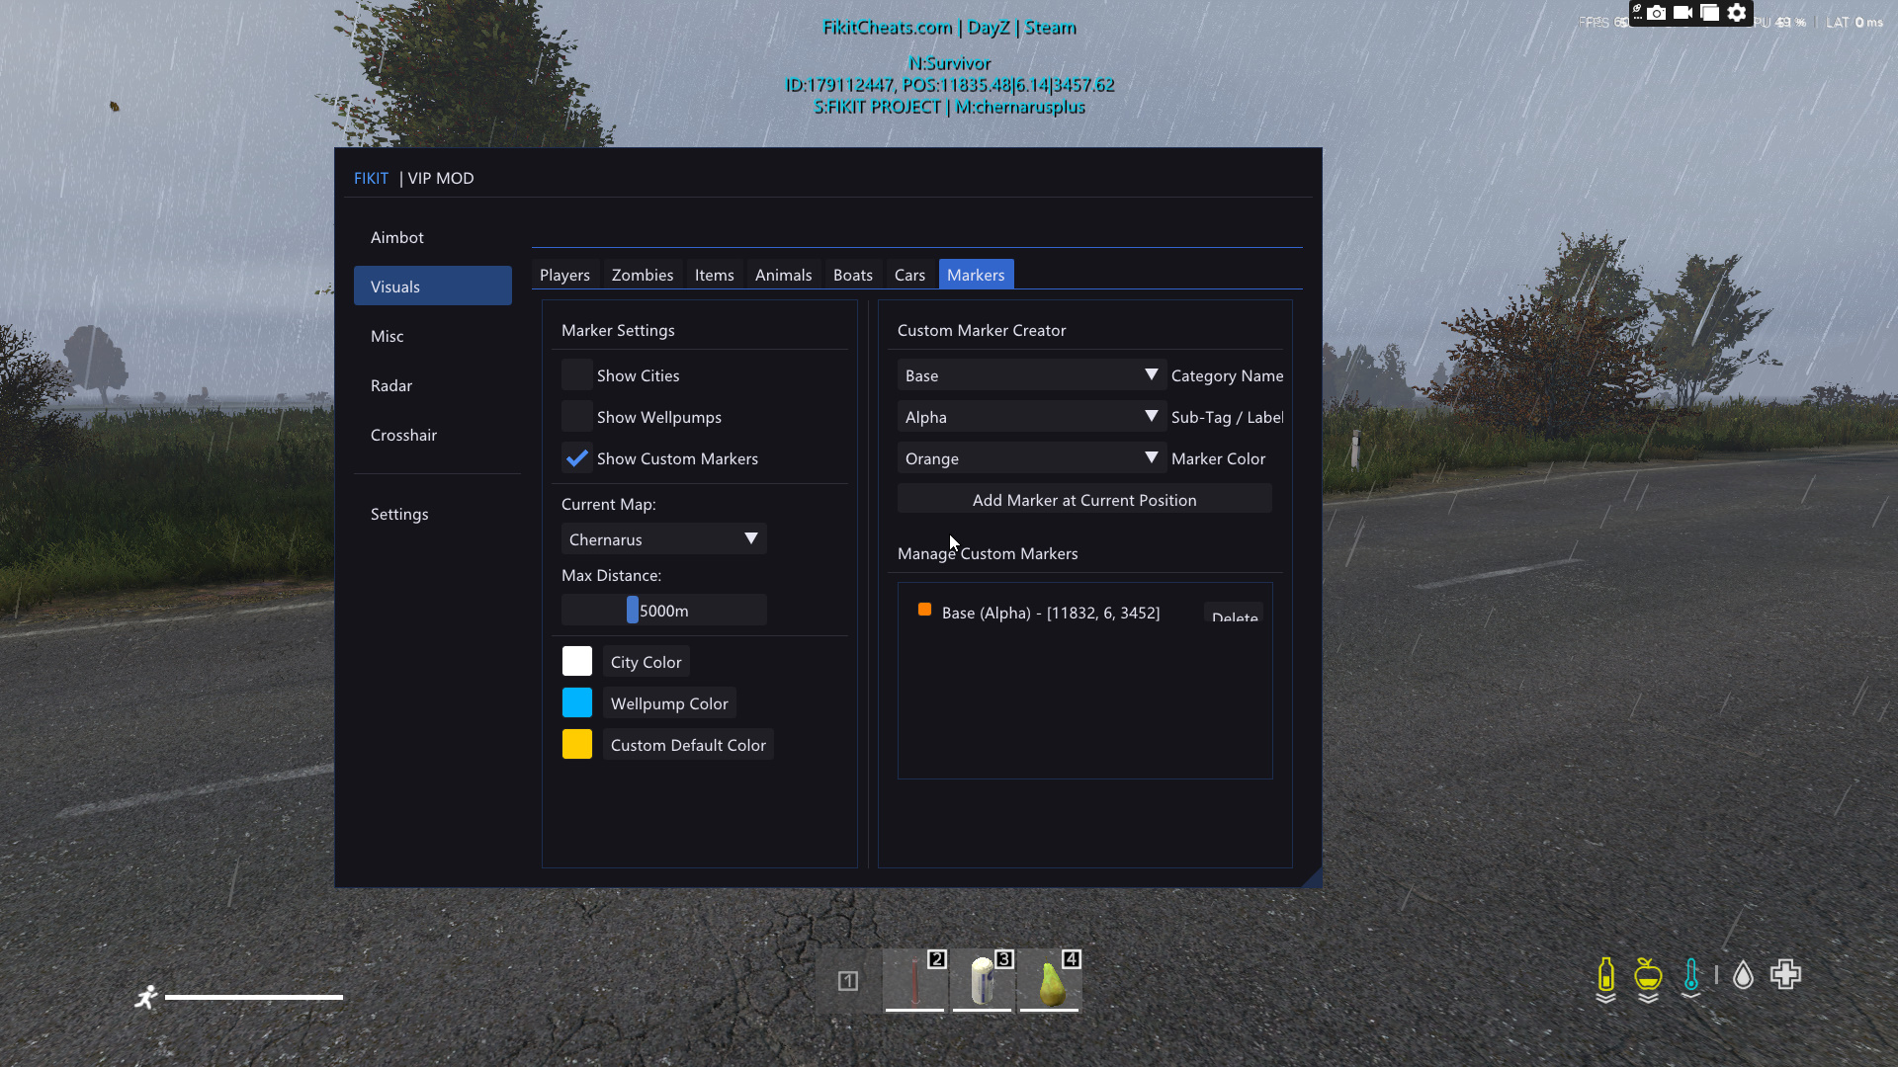The width and height of the screenshot is (1898, 1067).
Task: Click the S:FIKIT PROJECT | M:chernarusplus line
Action: (x=949, y=107)
